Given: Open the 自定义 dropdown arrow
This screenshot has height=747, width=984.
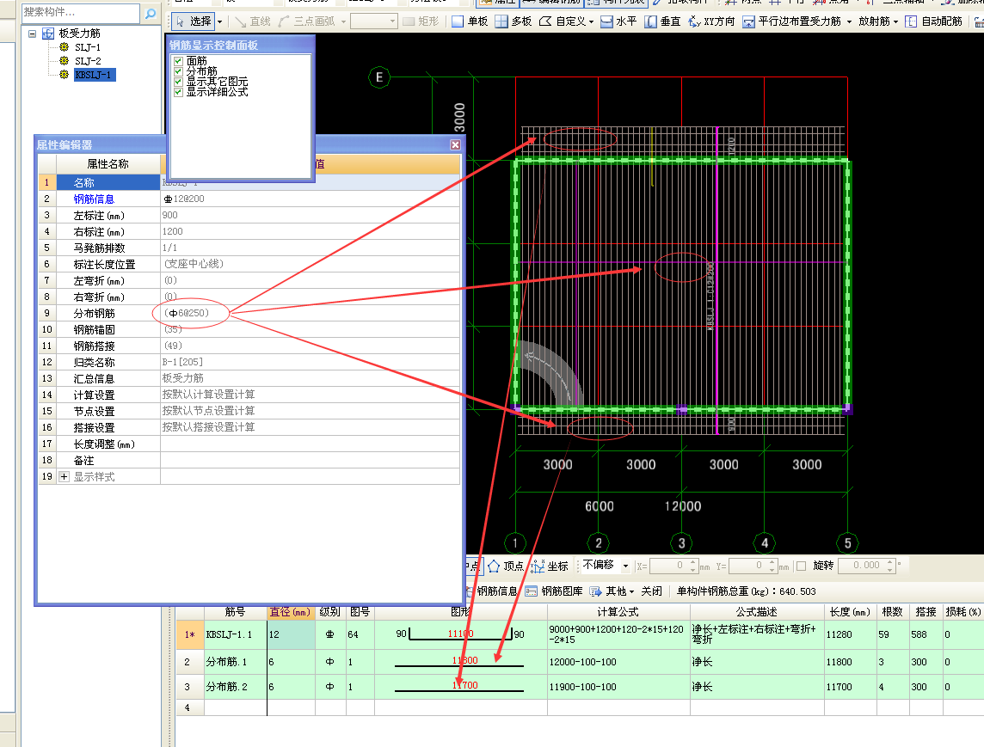Looking at the screenshot, I should pyautogui.click(x=591, y=22).
